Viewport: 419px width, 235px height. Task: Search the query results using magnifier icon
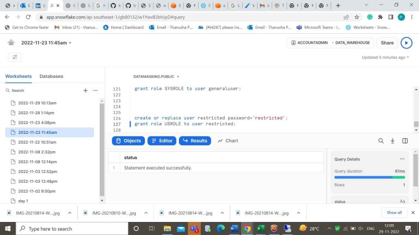click(381, 140)
